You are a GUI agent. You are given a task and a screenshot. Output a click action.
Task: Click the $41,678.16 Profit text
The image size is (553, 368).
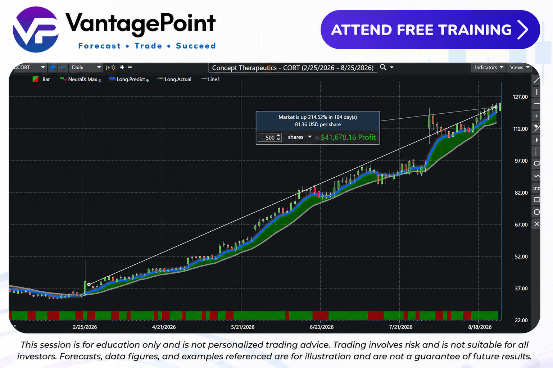point(348,137)
